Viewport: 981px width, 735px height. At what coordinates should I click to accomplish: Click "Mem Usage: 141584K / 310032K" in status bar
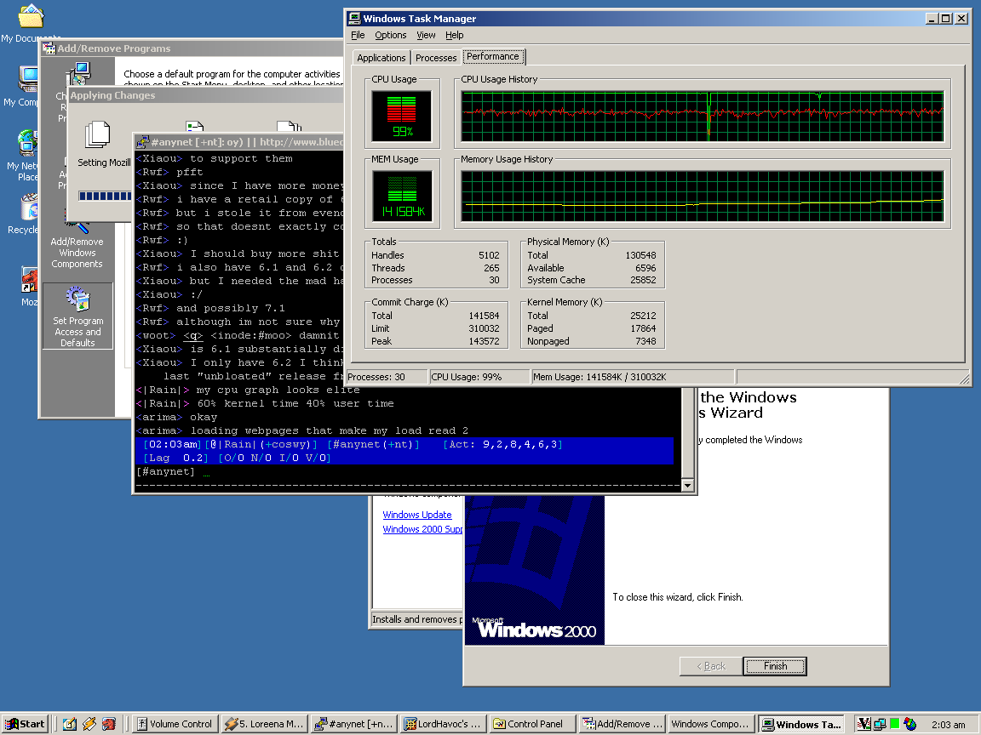(x=633, y=377)
